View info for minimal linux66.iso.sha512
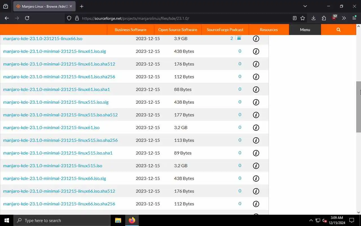The width and height of the screenshot is (361, 226). [256, 191]
